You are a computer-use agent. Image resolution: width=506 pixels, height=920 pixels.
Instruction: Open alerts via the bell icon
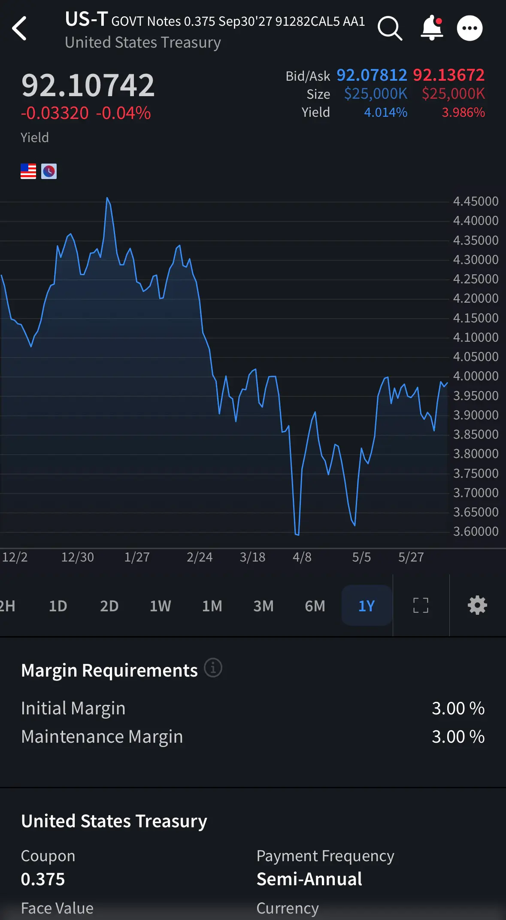click(x=432, y=28)
